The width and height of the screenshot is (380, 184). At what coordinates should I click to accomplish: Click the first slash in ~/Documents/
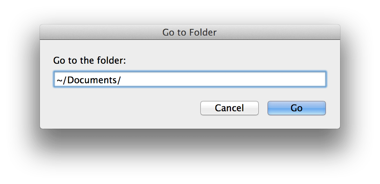[64, 80]
